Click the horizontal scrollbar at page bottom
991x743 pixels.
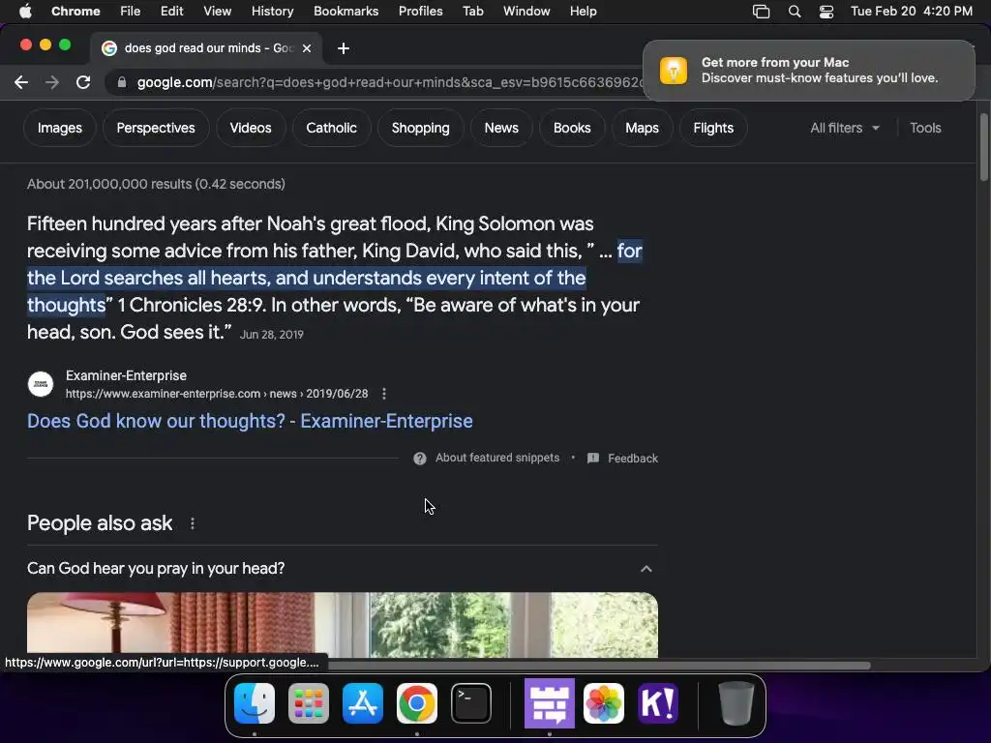click(x=599, y=666)
